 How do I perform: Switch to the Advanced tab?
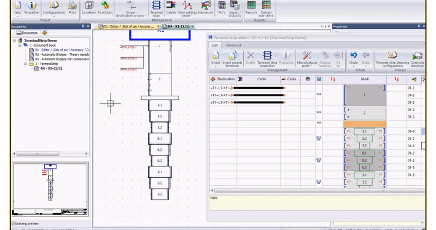coord(233,45)
